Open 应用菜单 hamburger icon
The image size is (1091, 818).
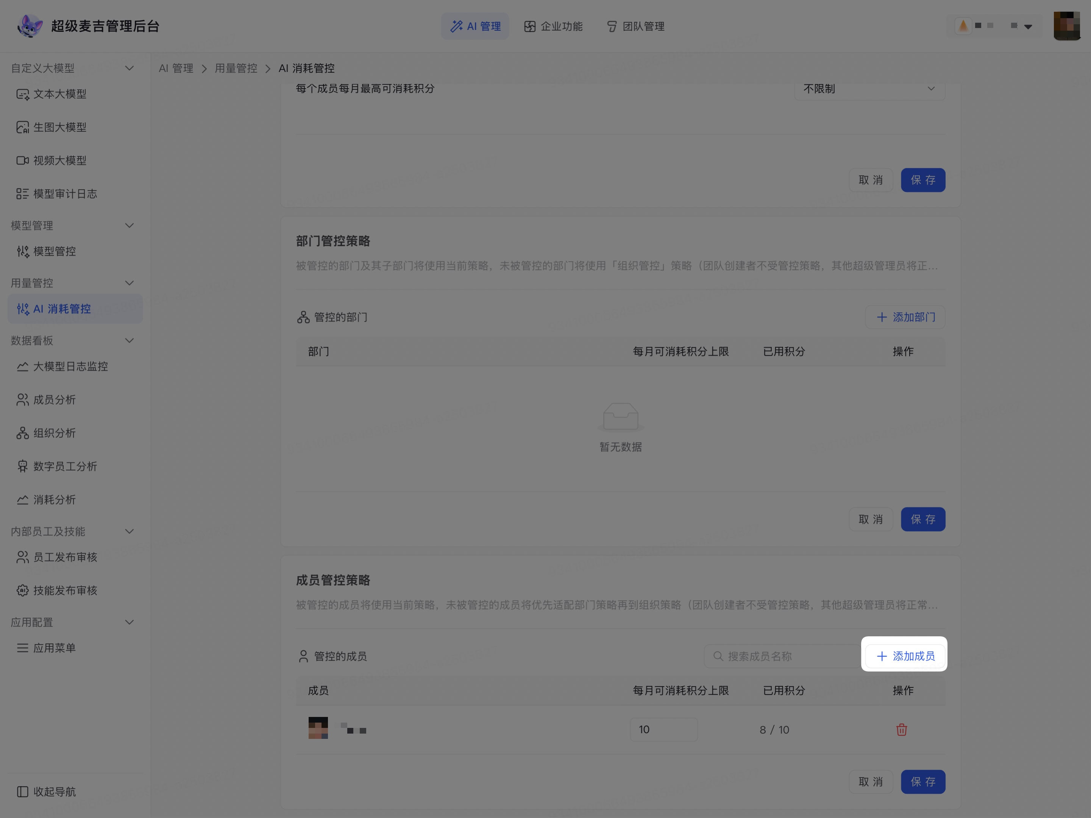[23, 648]
